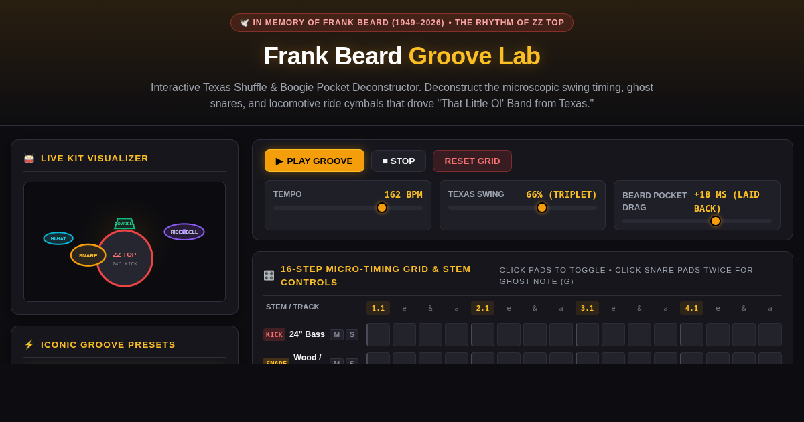
Task: Click the 2.1 step header
Action: pyautogui.click(x=482, y=308)
